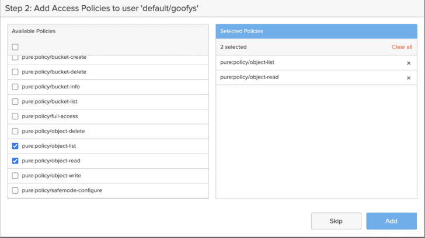Check the pure:policy/object-delete checkbox
This screenshot has width=425, height=238.
click(x=15, y=132)
